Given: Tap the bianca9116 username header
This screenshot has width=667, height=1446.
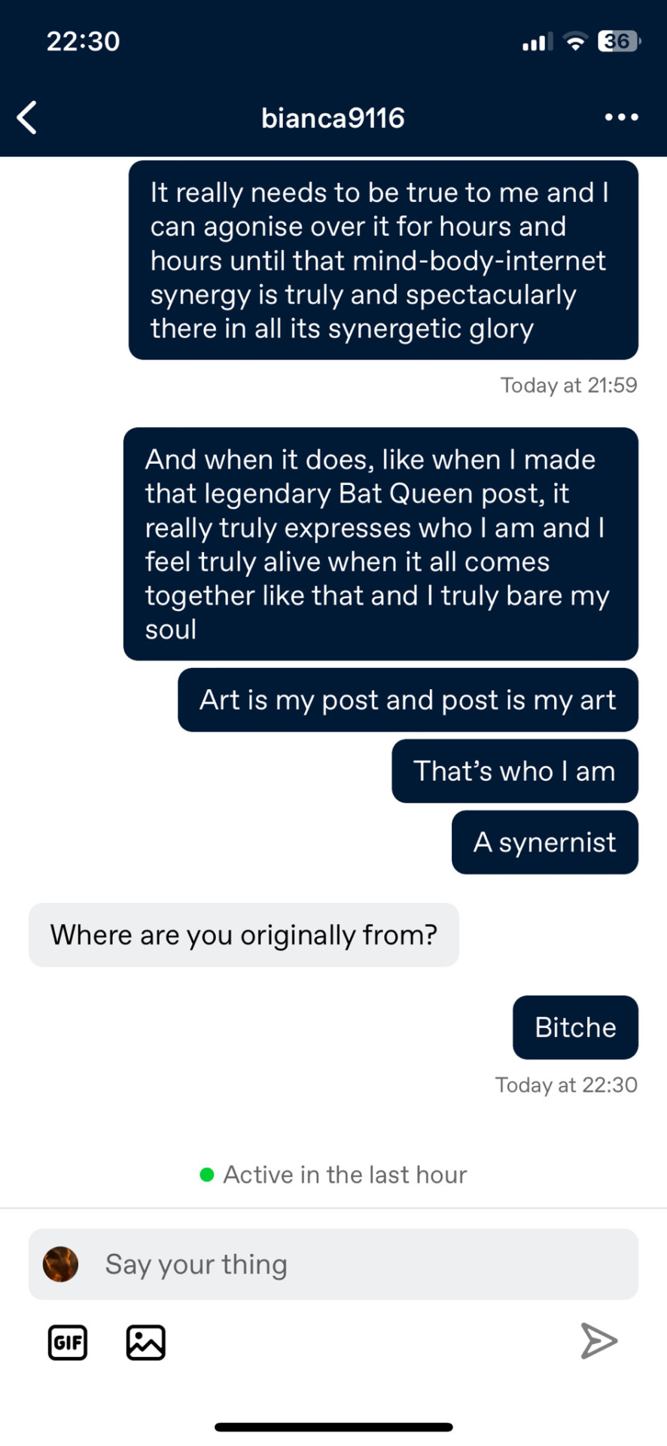Looking at the screenshot, I should (333, 118).
